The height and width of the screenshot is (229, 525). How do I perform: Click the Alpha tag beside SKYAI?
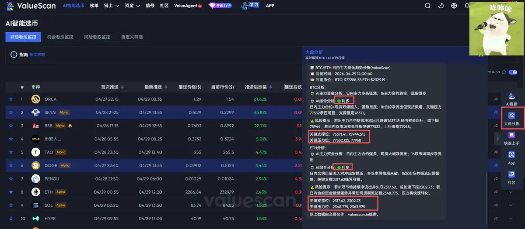[x=64, y=113]
